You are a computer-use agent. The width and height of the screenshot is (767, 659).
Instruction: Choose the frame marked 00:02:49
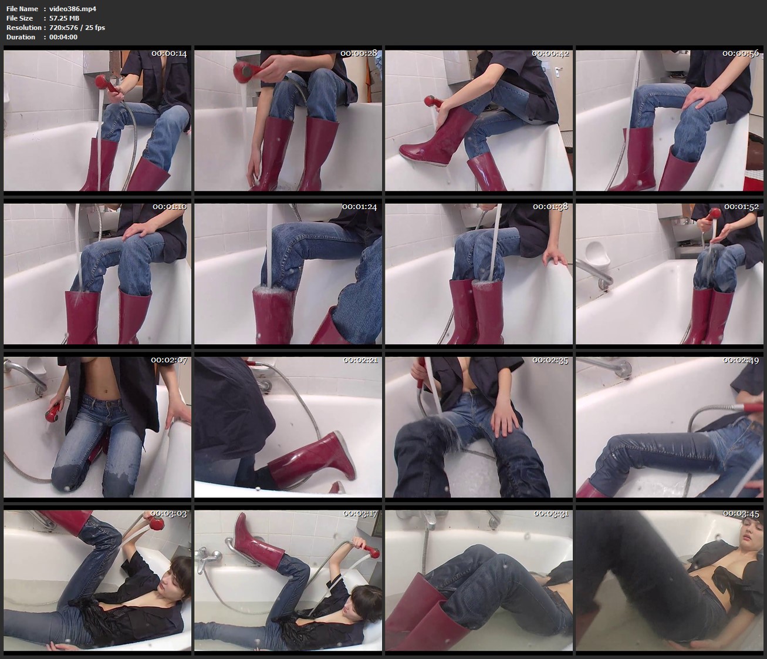[670, 427]
